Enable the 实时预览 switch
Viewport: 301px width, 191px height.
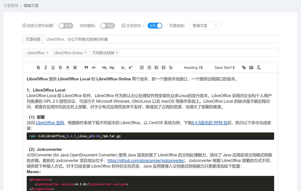[108, 26]
